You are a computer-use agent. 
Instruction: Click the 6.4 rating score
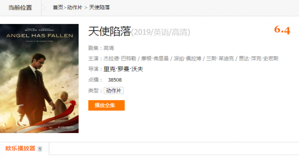coord(282,30)
